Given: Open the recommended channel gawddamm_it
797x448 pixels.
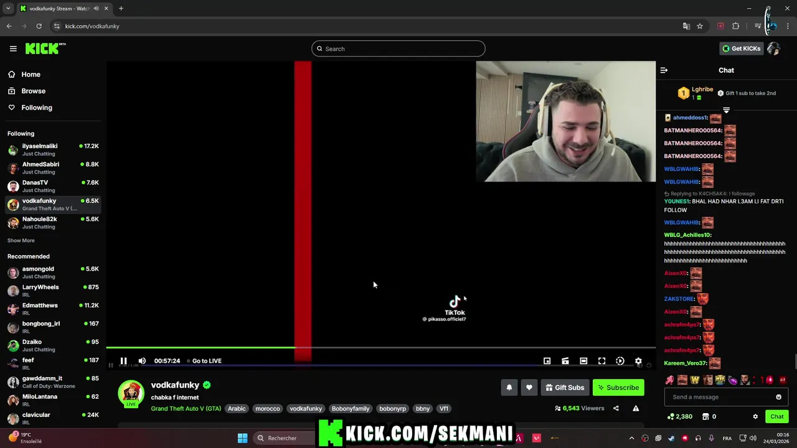Looking at the screenshot, I should [x=53, y=381].
